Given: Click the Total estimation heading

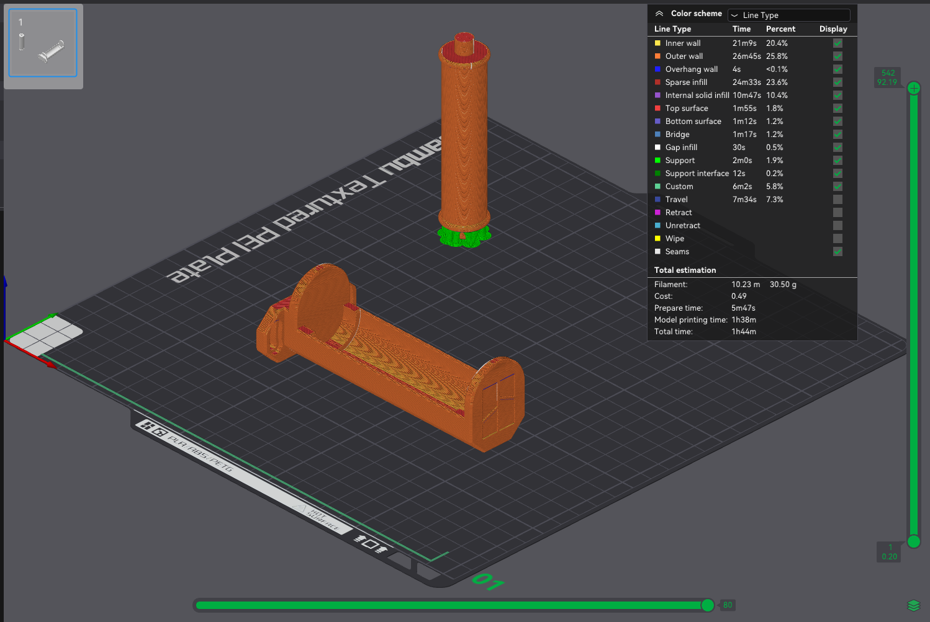Looking at the screenshot, I should [685, 270].
